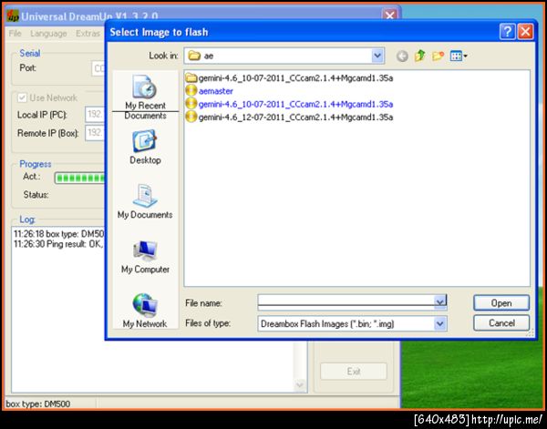Click Remote IP (Box) field in DreamUp
Image resolution: width=547 pixels, height=429 pixels.
(95, 133)
